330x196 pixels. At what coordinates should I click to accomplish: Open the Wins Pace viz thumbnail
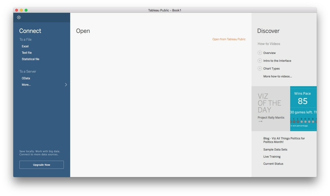click(303, 109)
